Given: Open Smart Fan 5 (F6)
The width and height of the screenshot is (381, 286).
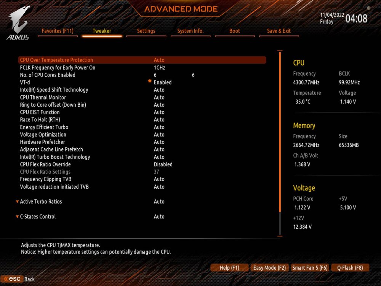Looking at the screenshot, I should [310, 268].
